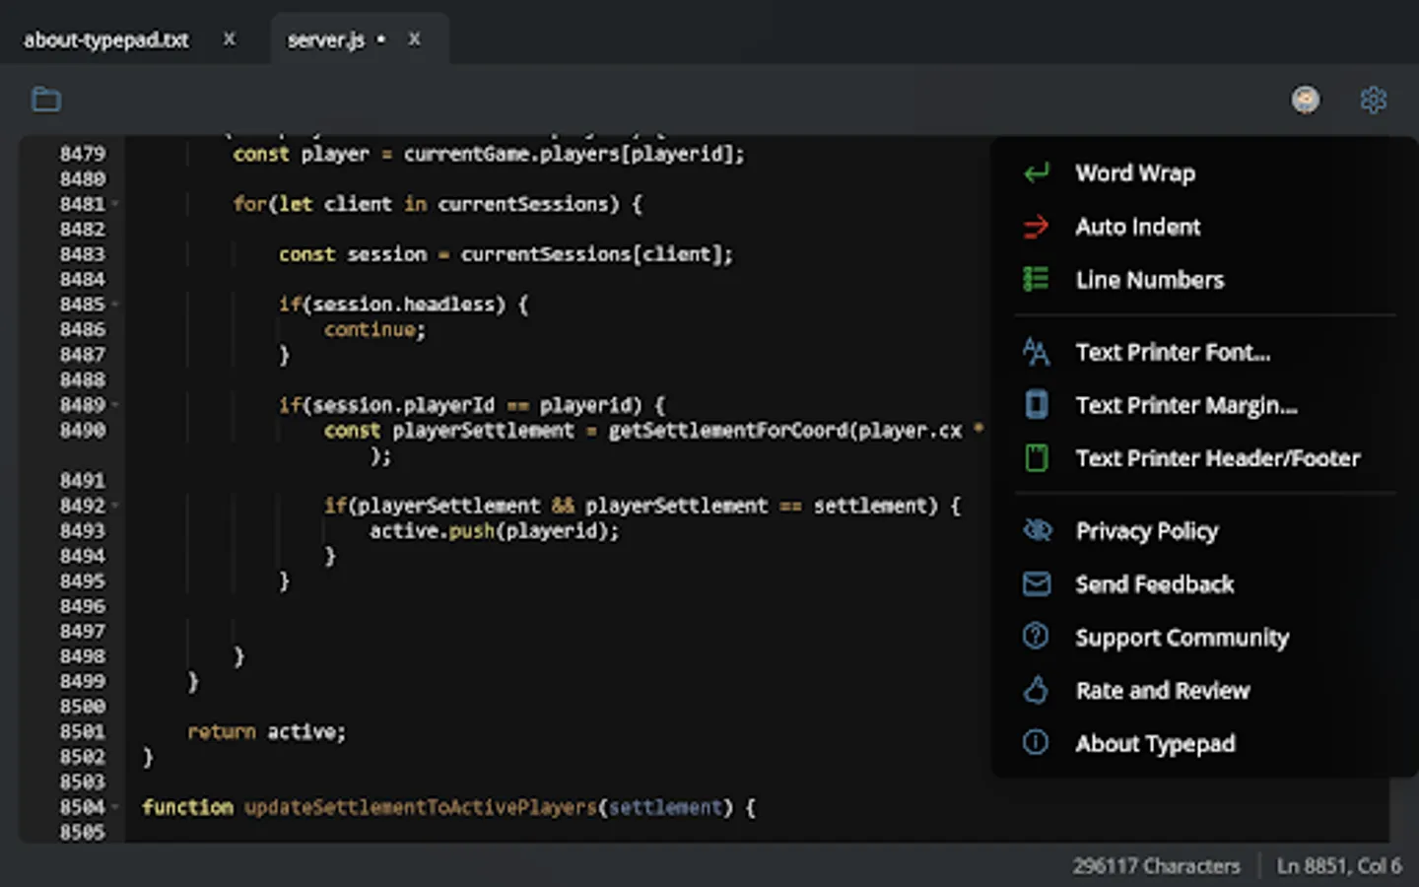
Task: Click the settings gear icon
Action: coord(1373,99)
